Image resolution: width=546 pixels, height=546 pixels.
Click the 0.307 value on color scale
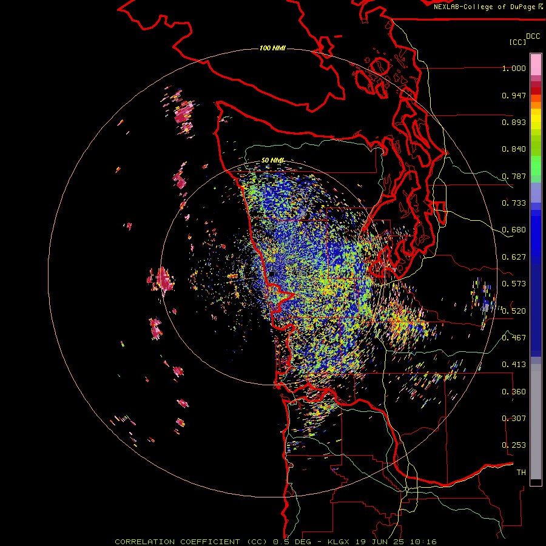point(514,418)
